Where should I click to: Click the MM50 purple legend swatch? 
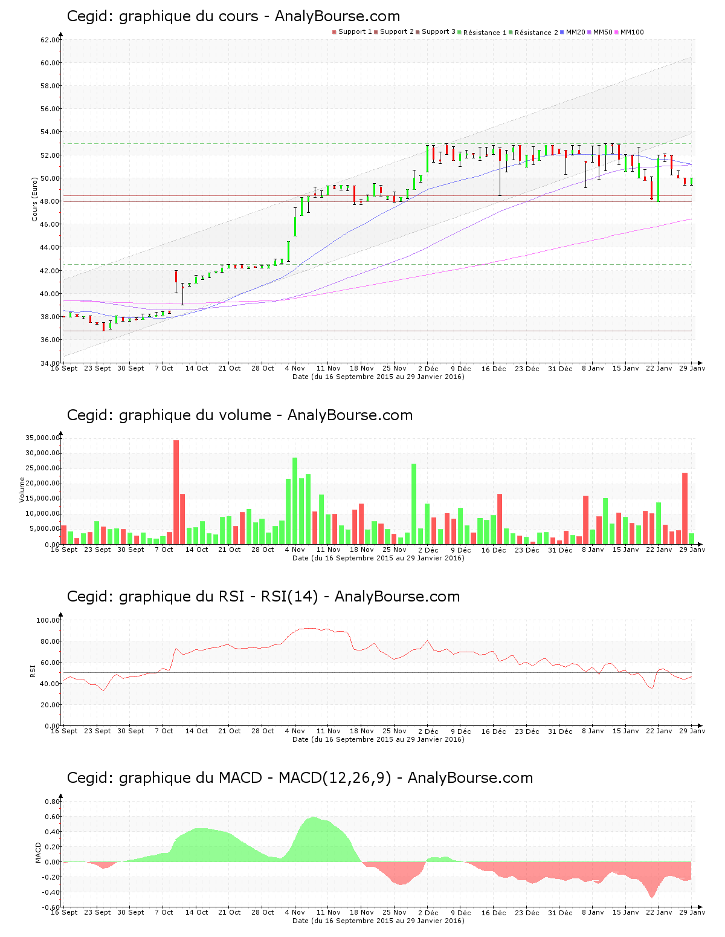pos(590,32)
